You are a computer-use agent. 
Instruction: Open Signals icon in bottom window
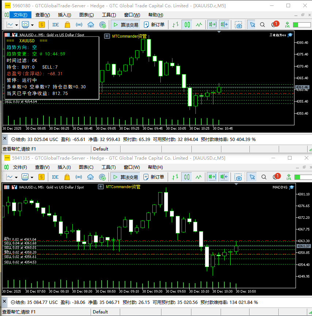point(79,177)
